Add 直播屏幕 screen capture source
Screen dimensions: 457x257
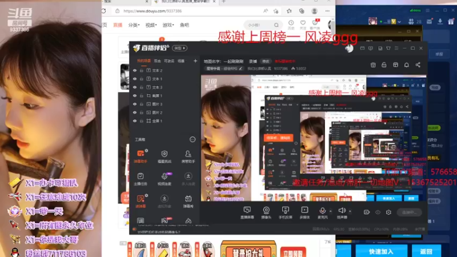point(247,212)
